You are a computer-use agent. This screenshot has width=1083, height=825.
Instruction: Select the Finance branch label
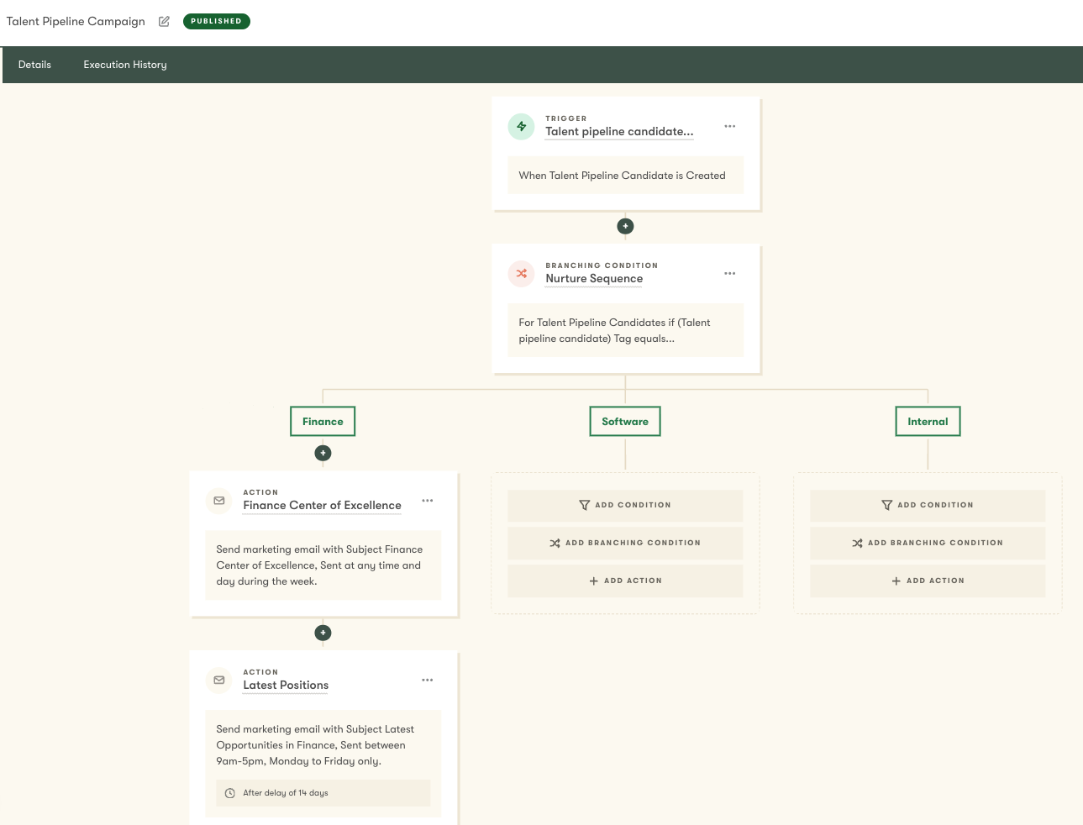(x=323, y=421)
